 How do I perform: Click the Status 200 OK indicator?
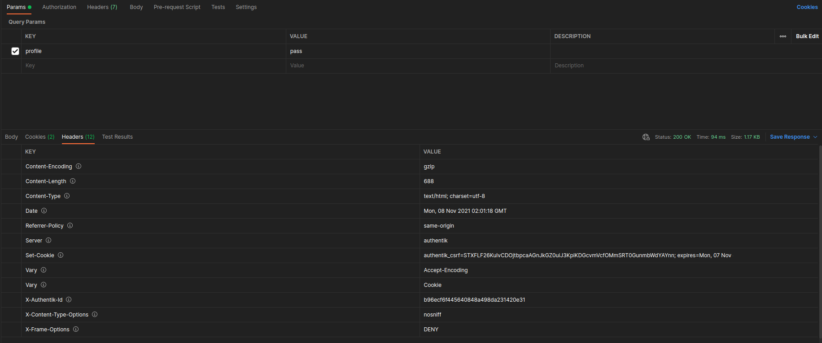[x=673, y=137]
